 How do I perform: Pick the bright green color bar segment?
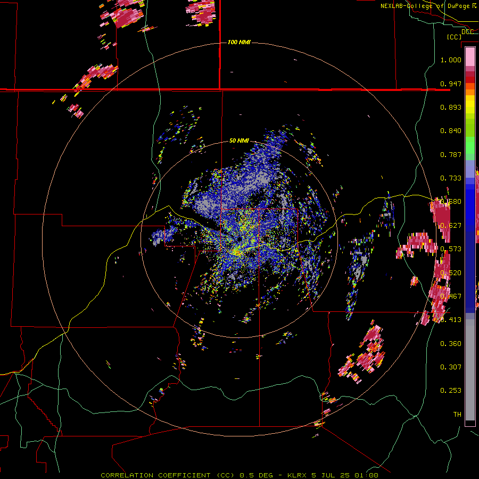[x=470, y=145]
